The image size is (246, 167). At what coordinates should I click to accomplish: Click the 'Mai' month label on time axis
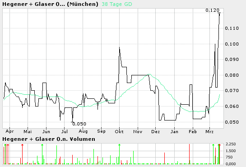28,131
